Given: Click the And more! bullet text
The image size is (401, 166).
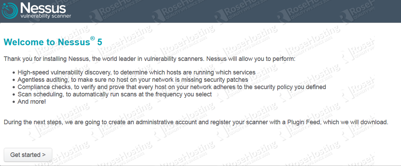Looking at the screenshot, I should tap(31, 102).
